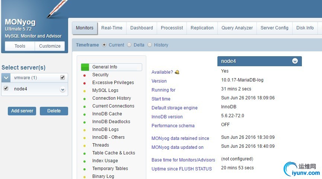Select the InnoDB Cache monitor group
Viewport: 322px width, 179px height.
(107, 114)
